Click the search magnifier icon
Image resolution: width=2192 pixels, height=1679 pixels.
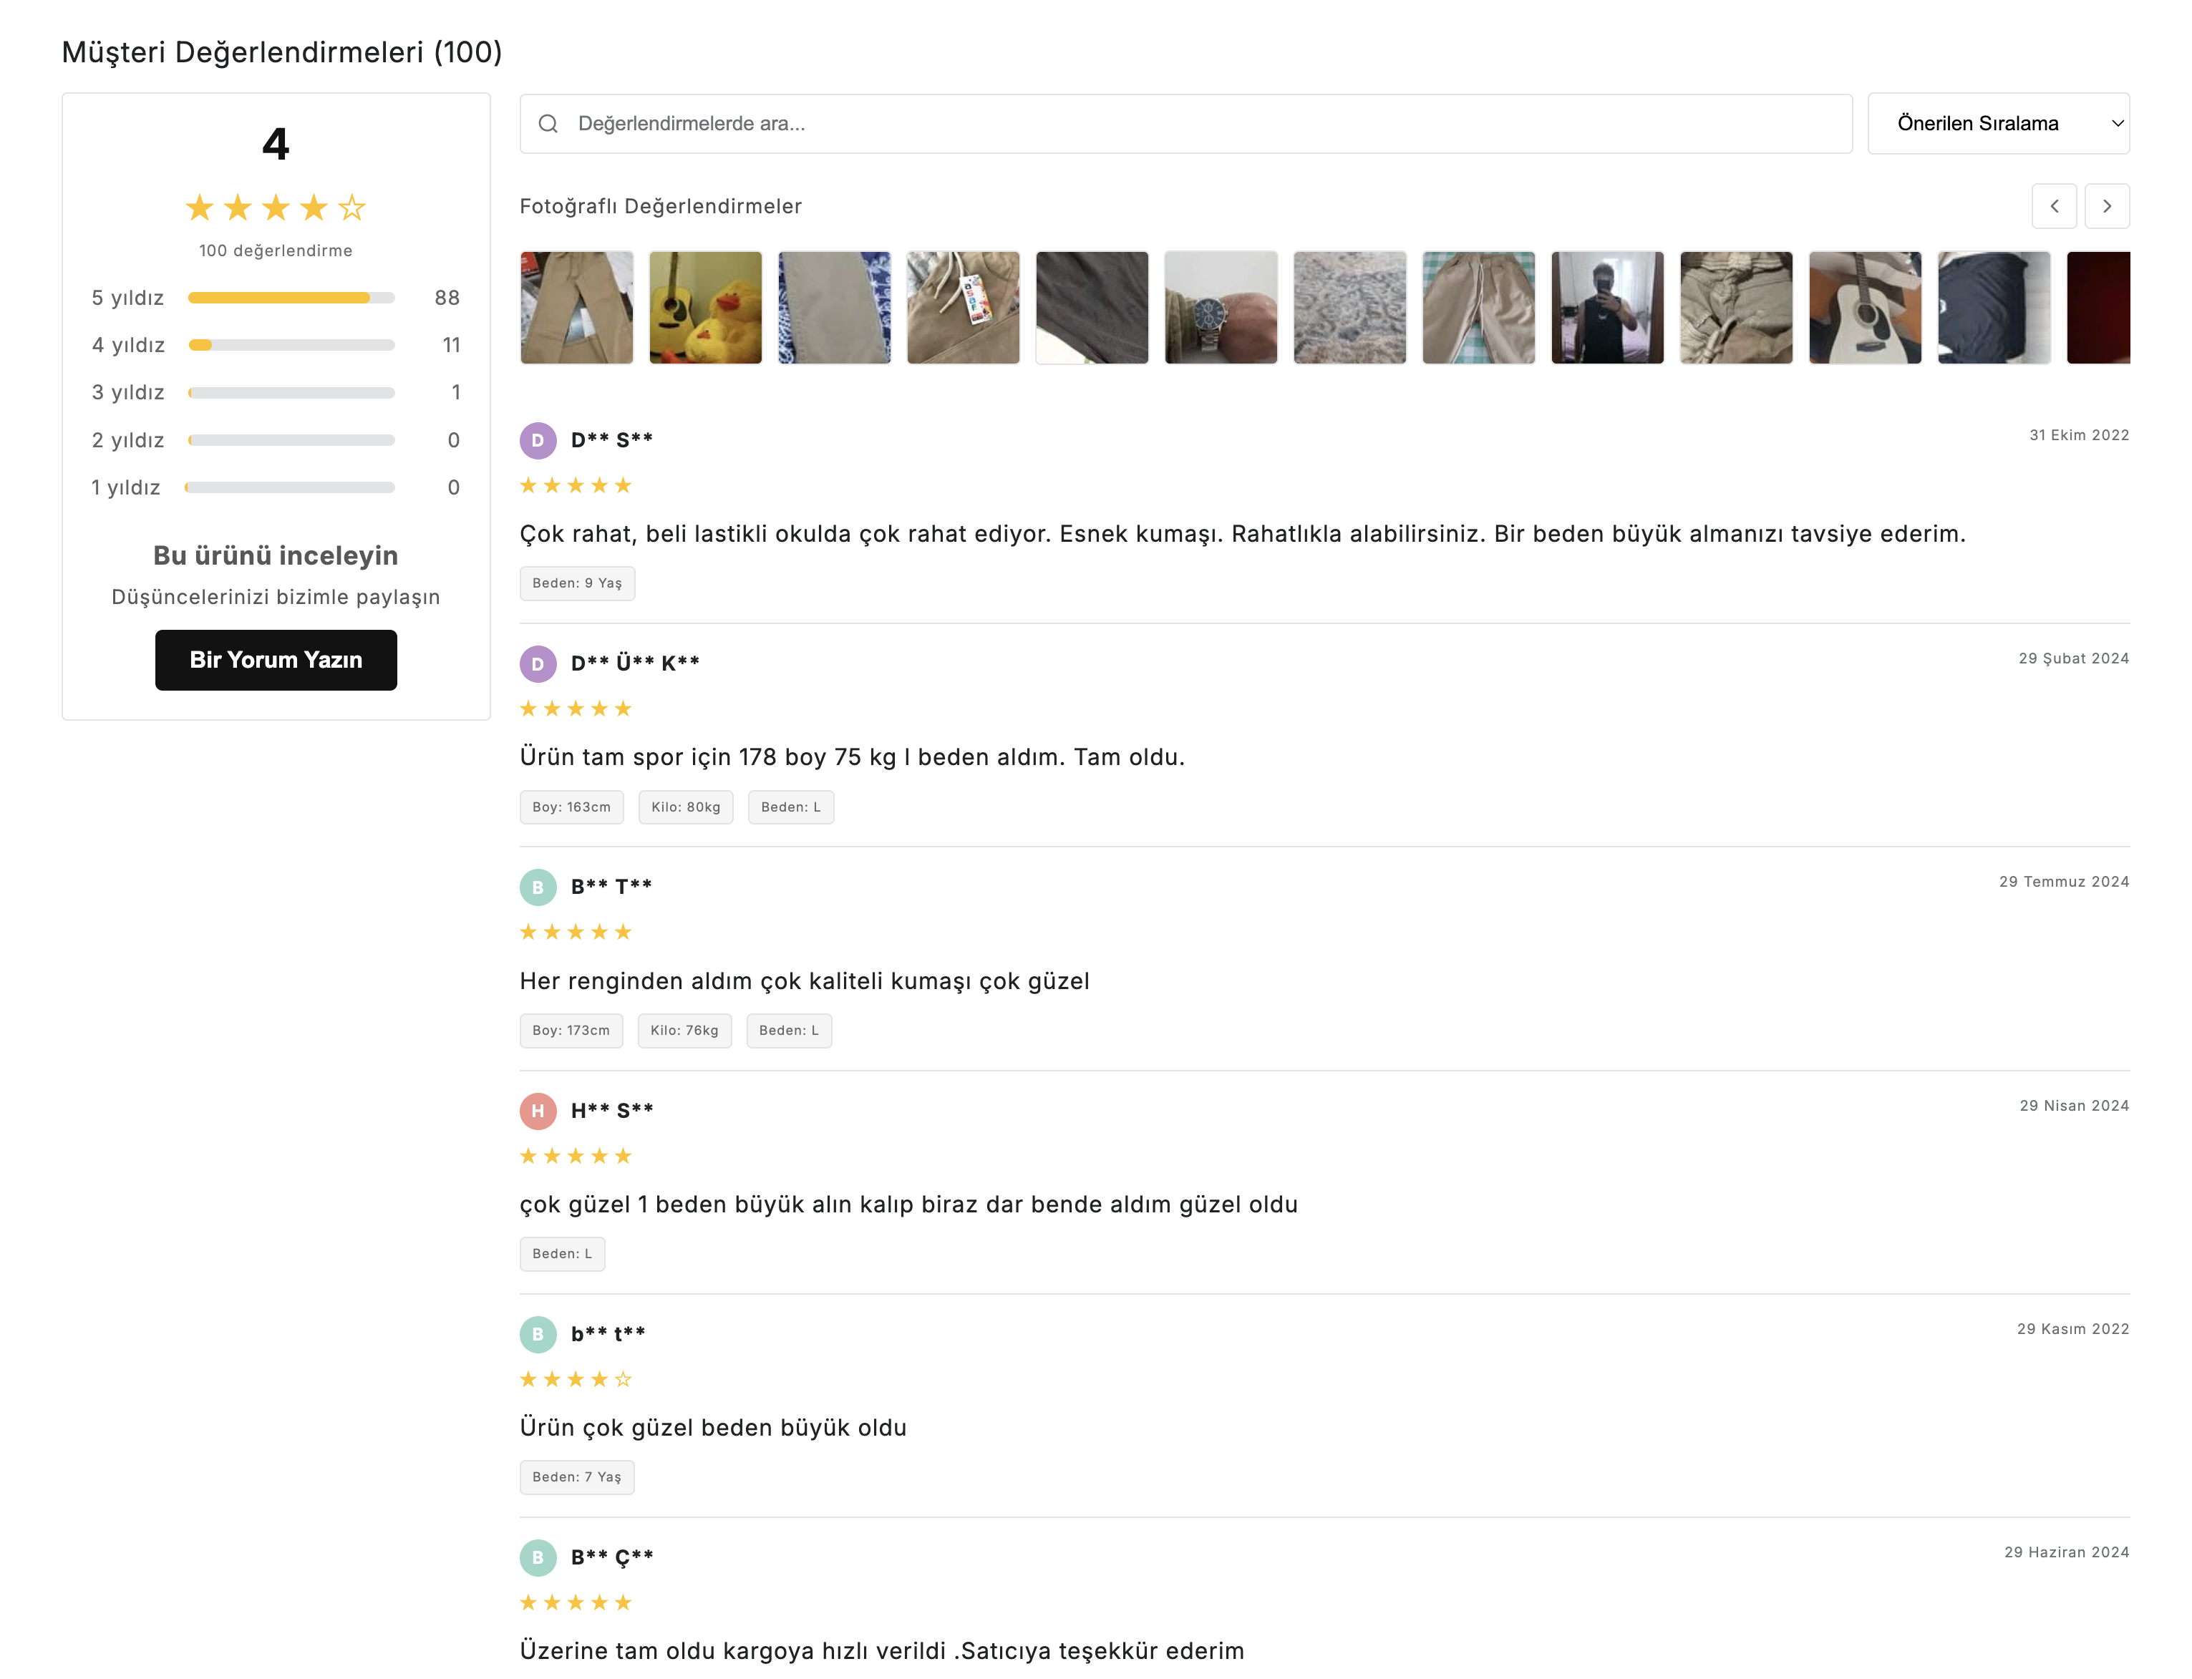tap(548, 124)
